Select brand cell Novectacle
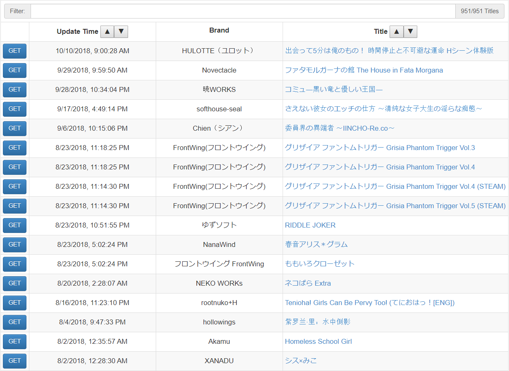Screen dimensions: 509x371 click(219, 70)
